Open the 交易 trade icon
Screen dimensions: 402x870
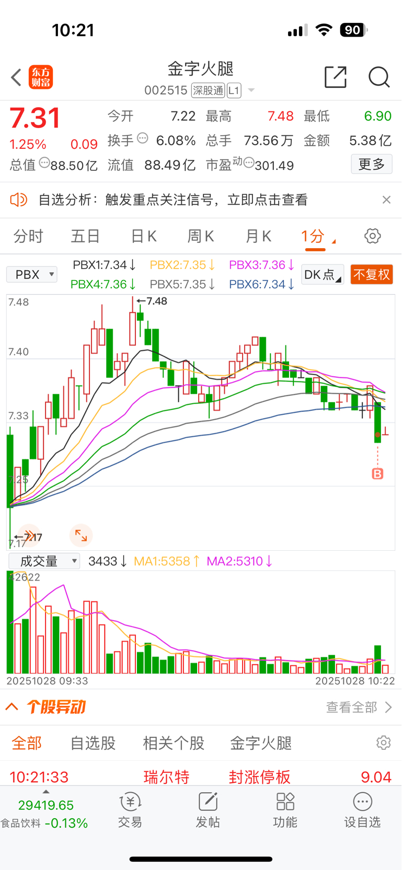click(130, 810)
